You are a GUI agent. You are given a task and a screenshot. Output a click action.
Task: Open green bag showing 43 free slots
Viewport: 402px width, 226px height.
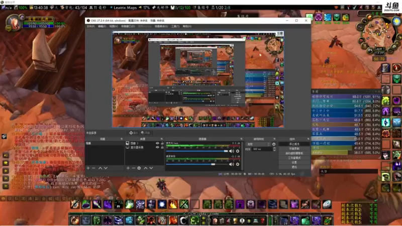327,220
